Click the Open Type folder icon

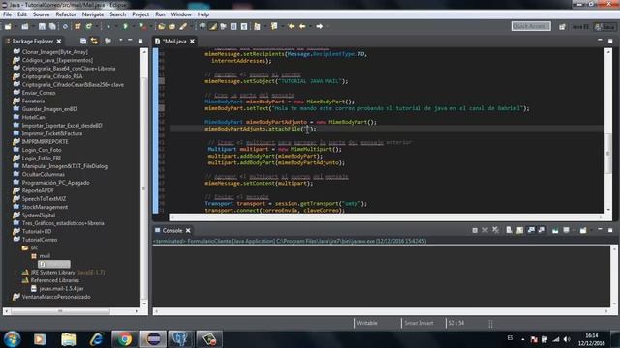tap(162, 26)
